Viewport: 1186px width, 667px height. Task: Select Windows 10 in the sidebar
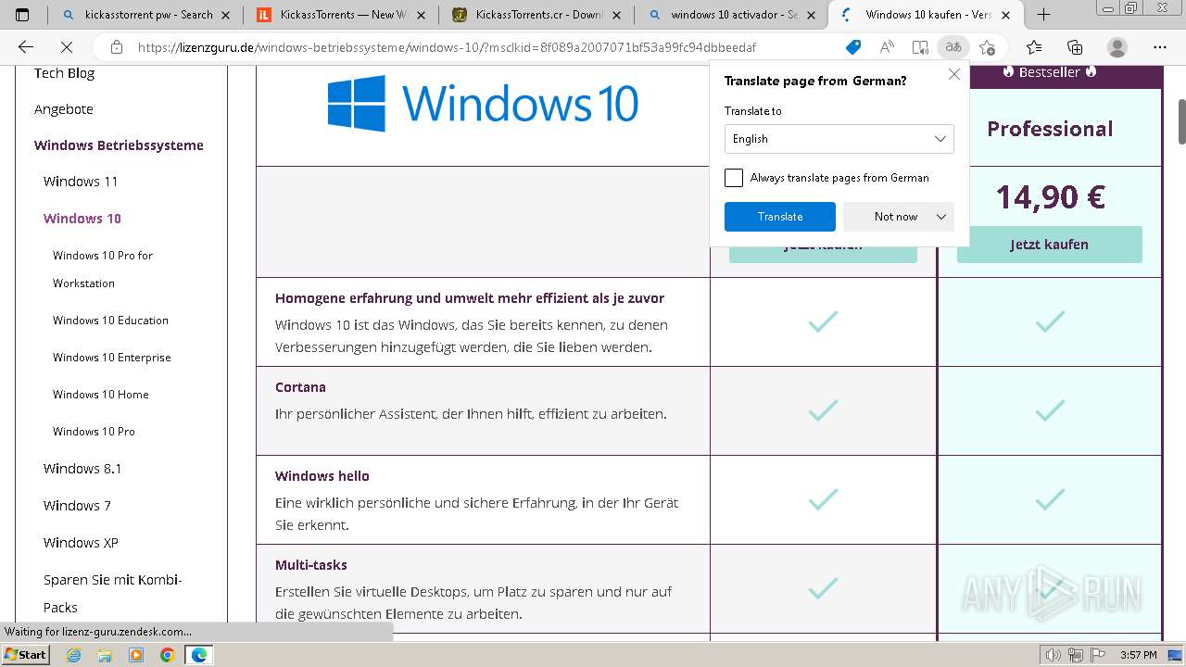coord(82,219)
